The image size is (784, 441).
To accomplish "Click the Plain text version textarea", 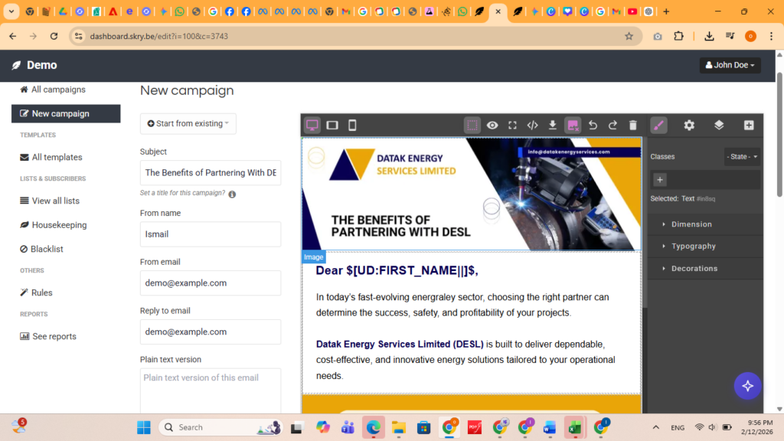I will tap(211, 391).
